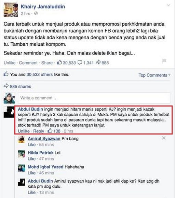This screenshot has width=175, height=198.
Task: Hide Amirul Syazwan's reply with the X
Action: [x=164, y=138]
